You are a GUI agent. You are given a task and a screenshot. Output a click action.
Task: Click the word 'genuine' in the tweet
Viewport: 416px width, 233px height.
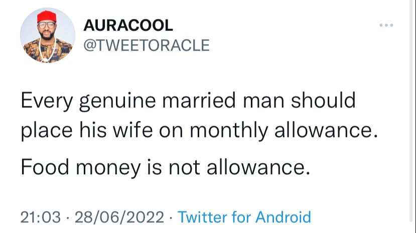[x=117, y=102]
